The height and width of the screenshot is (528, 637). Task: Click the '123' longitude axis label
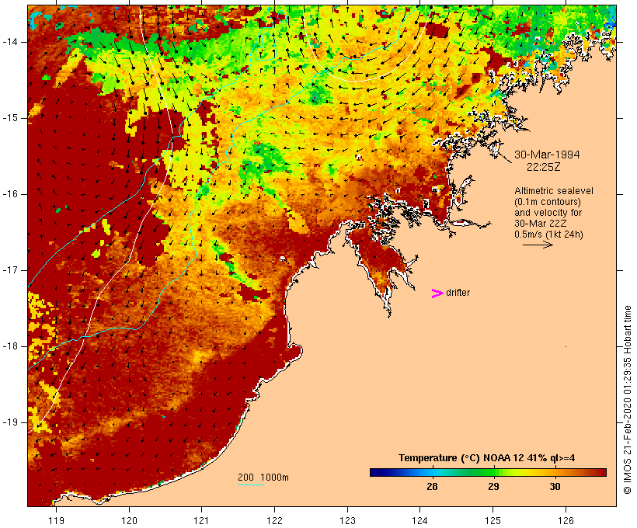347,520
